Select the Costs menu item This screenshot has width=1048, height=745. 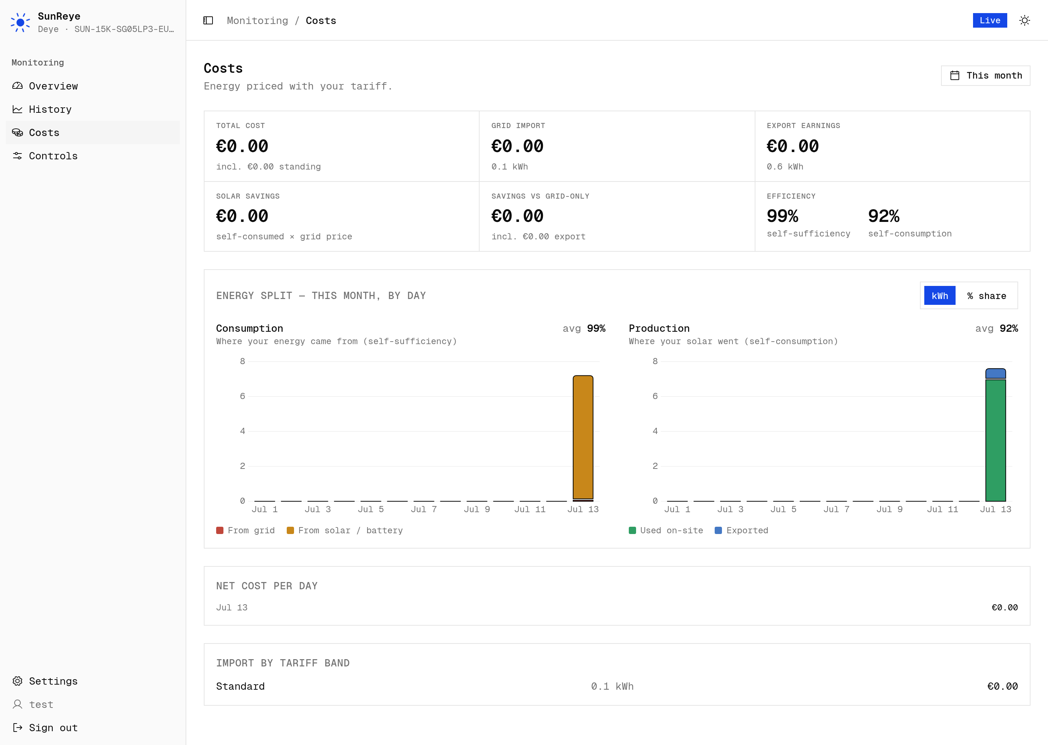point(93,132)
